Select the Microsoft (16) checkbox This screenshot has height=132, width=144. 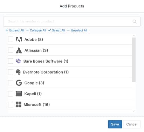[x=11, y=104]
